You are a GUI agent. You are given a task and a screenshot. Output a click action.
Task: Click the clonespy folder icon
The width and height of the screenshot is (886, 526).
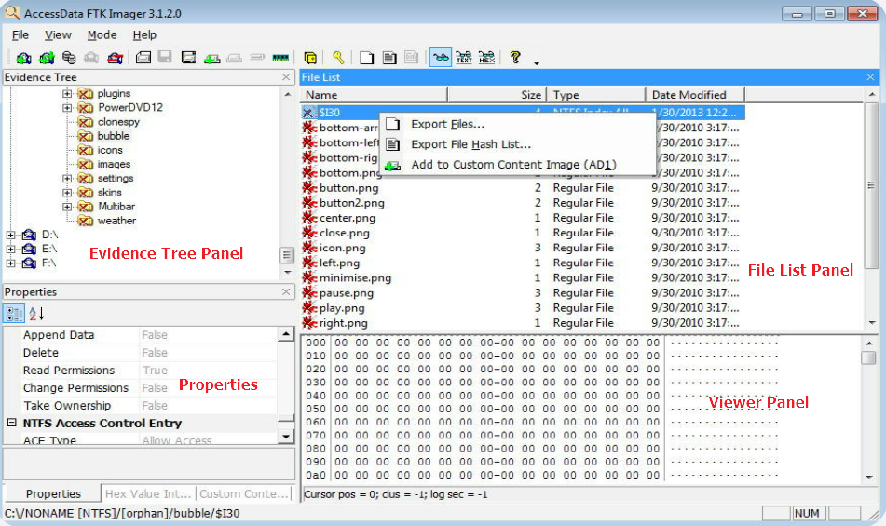86,122
